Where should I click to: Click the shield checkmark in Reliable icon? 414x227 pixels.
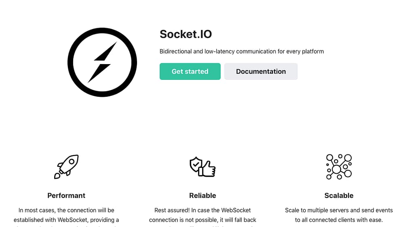point(196,164)
